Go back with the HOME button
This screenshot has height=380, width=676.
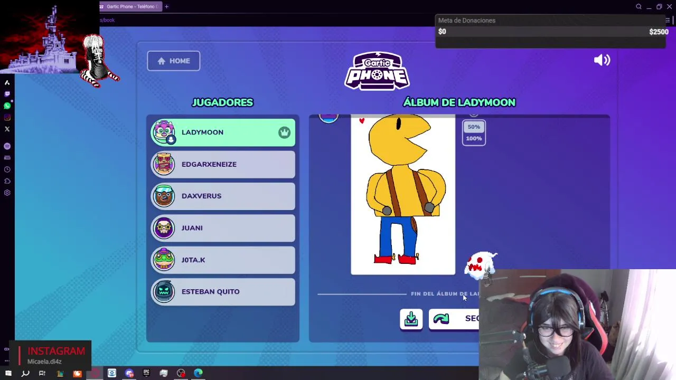pyautogui.click(x=173, y=61)
